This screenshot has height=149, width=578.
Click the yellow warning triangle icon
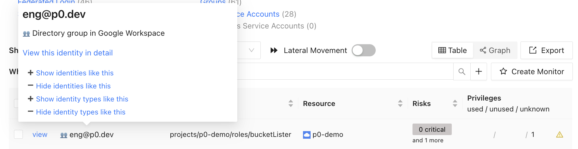[x=559, y=134]
